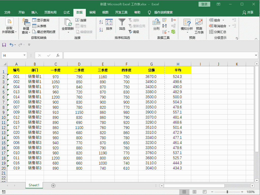
Task: Expand the formula bar
Action: 256,55
